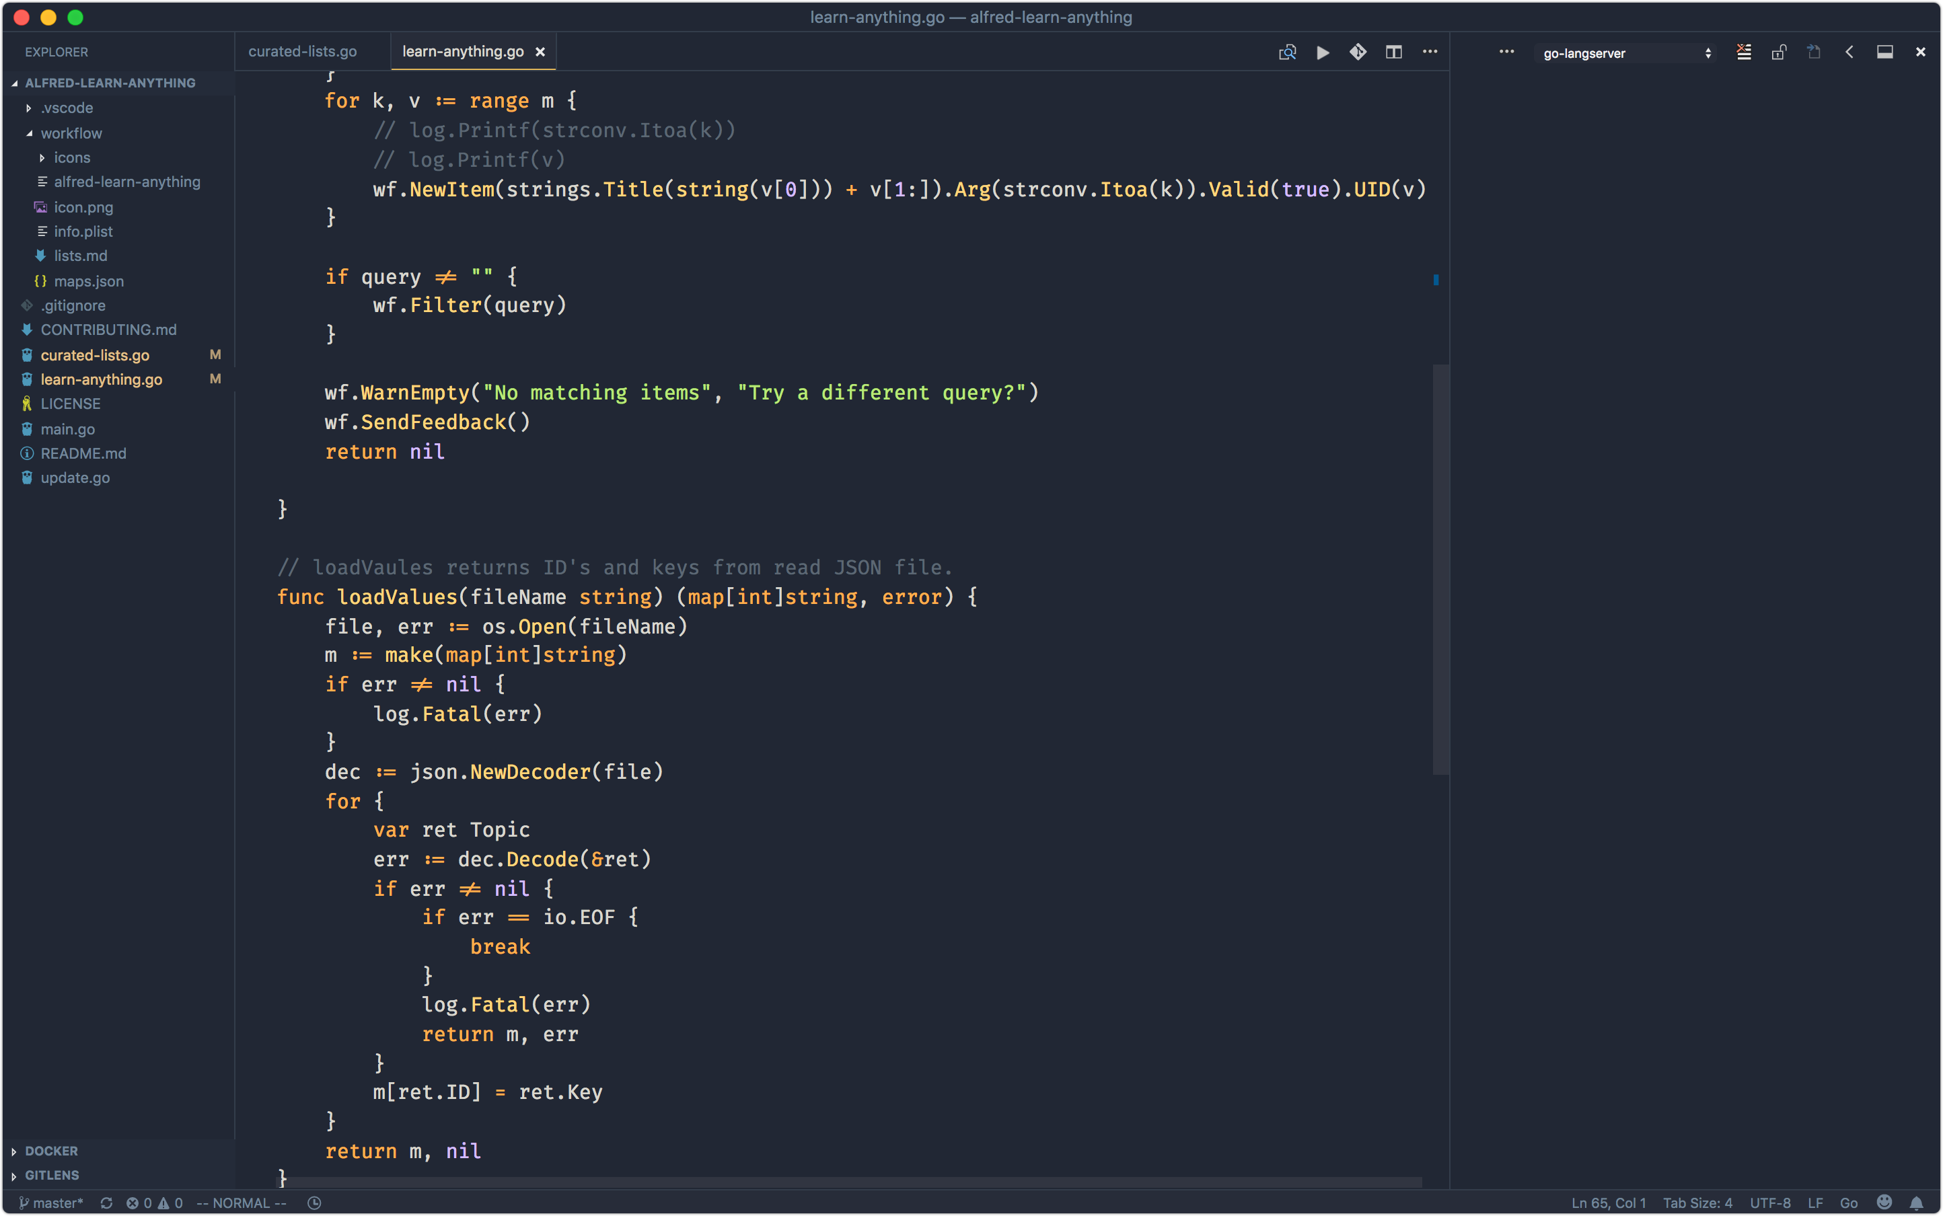This screenshot has height=1216, width=1943.
Task: Open the LICENSE file
Action: pos(71,404)
